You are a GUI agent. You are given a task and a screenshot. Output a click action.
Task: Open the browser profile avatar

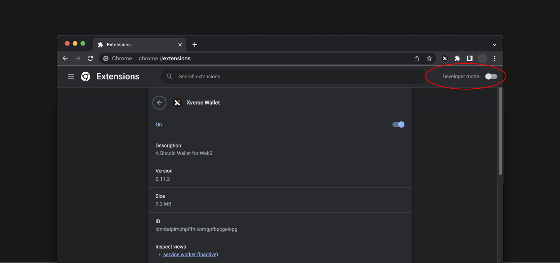pyautogui.click(x=482, y=58)
